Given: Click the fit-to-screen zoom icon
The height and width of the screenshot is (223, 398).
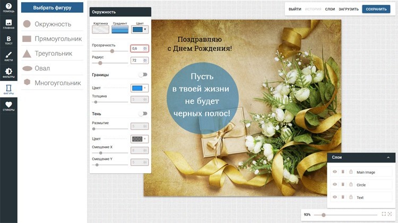Looking at the screenshot, I should pyautogui.click(x=384, y=214).
